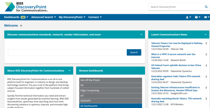Star the Welcome dashboard as favorite
Screen dimensions: 210x108
(x=21, y=26)
